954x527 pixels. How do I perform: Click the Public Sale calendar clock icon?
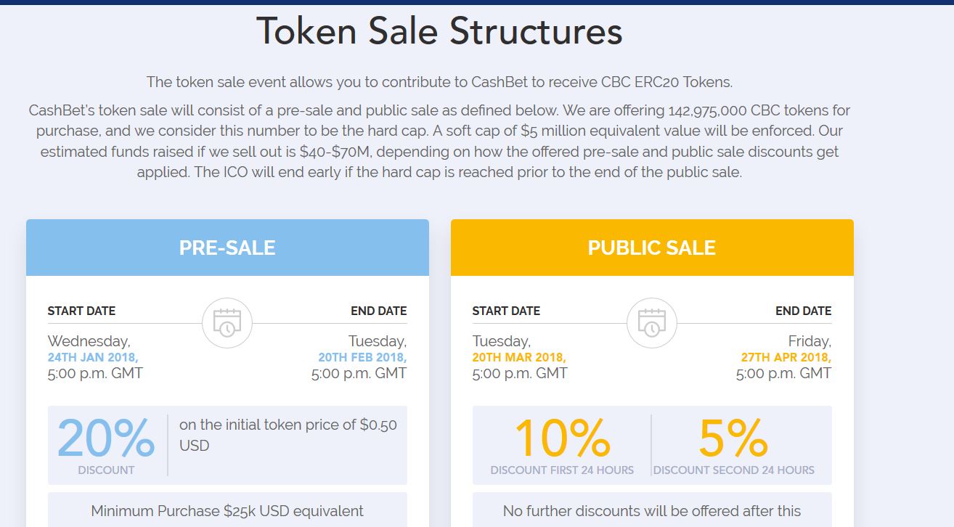pos(652,323)
